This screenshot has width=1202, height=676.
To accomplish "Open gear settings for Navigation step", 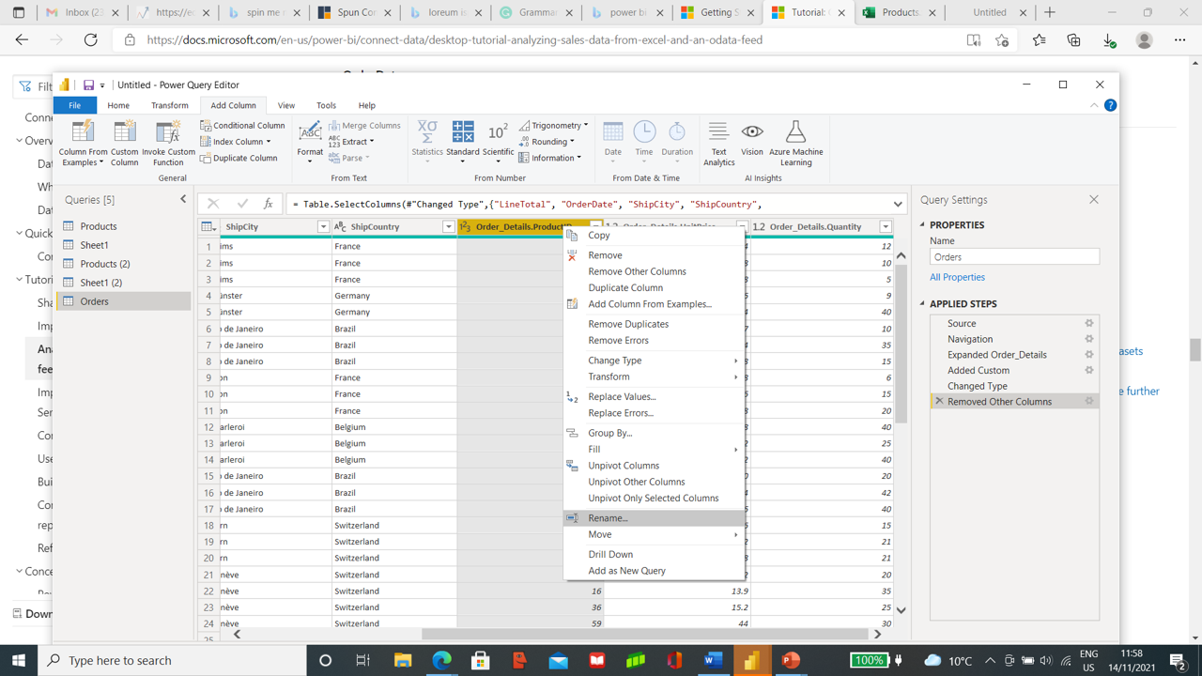I will (1089, 339).
